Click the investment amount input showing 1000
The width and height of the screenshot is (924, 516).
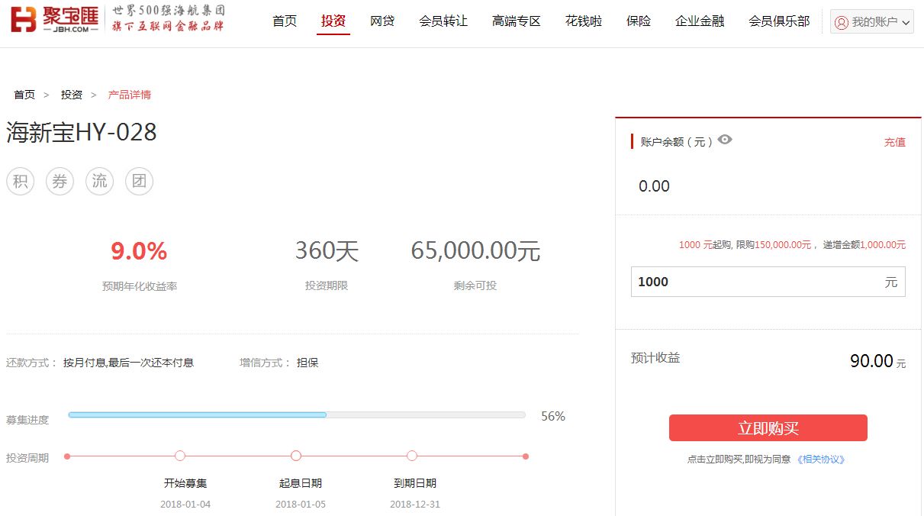coord(763,282)
